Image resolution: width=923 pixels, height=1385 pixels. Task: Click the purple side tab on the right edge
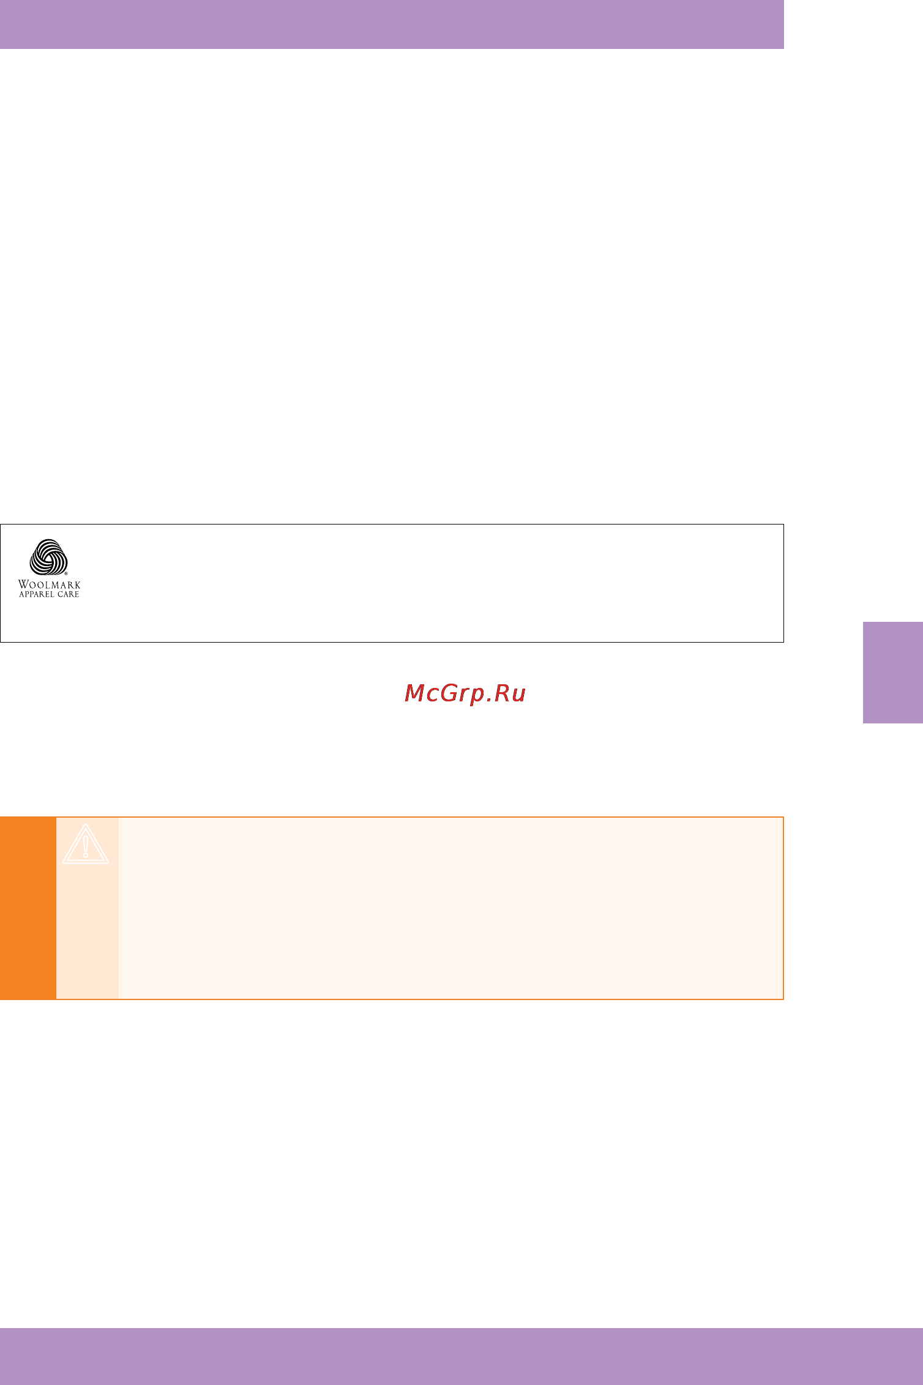click(x=893, y=673)
